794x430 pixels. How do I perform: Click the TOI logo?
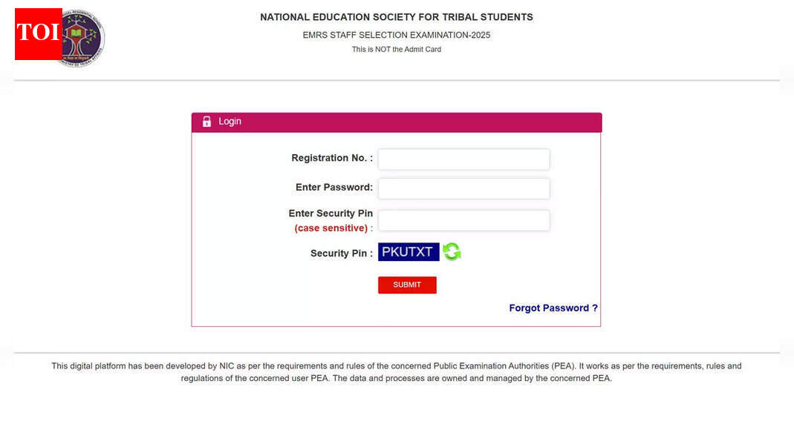(38, 33)
